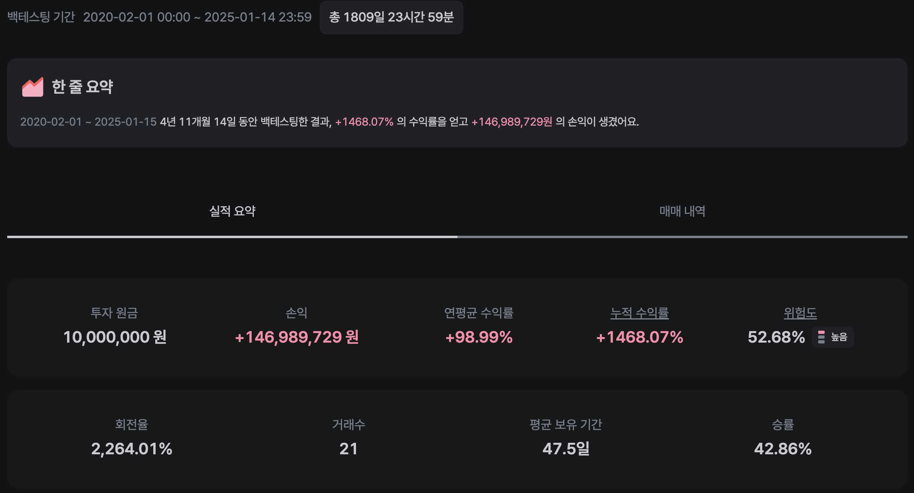This screenshot has width=914, height=493.
Task: Click the 백테스팅 기간 label
Action: tap(41, 17)
